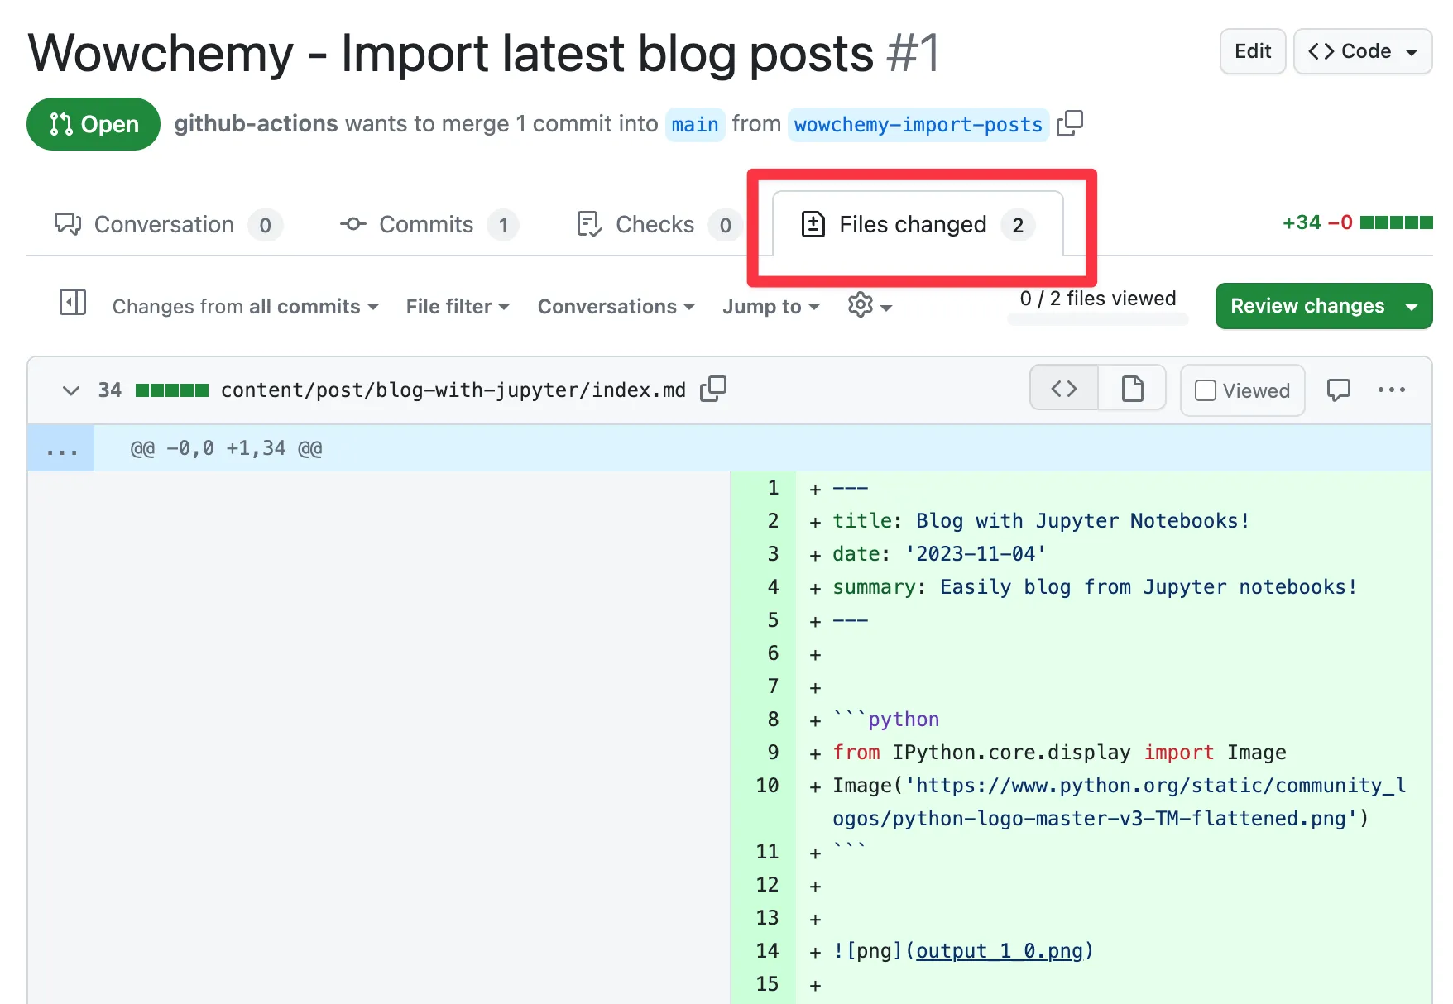Screen dimensions: 1453x1004
Task: Switch to the Commits tab
Action: pyautogui.click(x=425, y=224)
